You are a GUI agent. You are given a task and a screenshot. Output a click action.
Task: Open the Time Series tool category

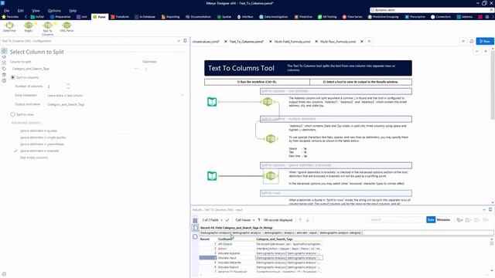[x=353, y=17]
